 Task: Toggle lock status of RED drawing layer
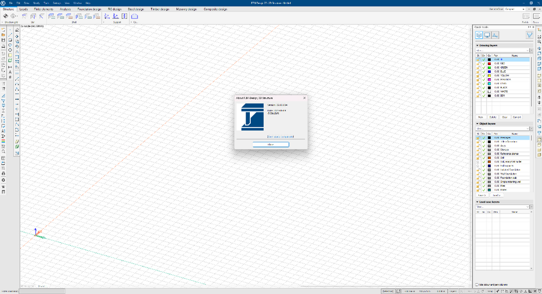tap(478, 63)
